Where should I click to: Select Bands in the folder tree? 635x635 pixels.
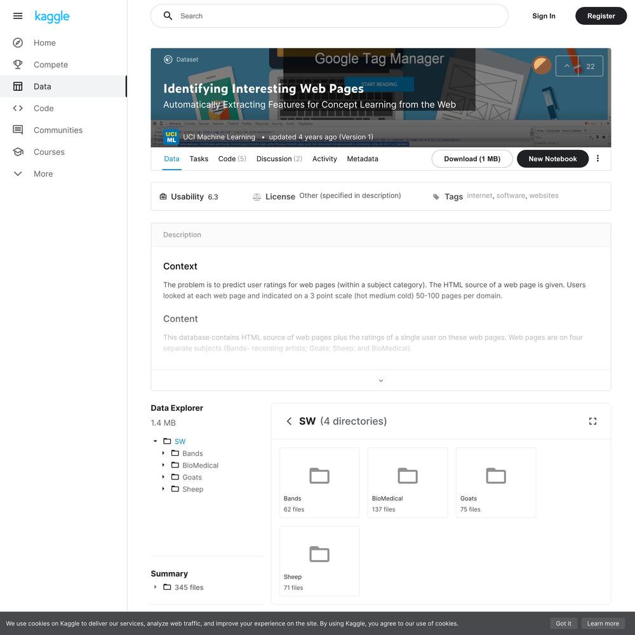[192, 453]
